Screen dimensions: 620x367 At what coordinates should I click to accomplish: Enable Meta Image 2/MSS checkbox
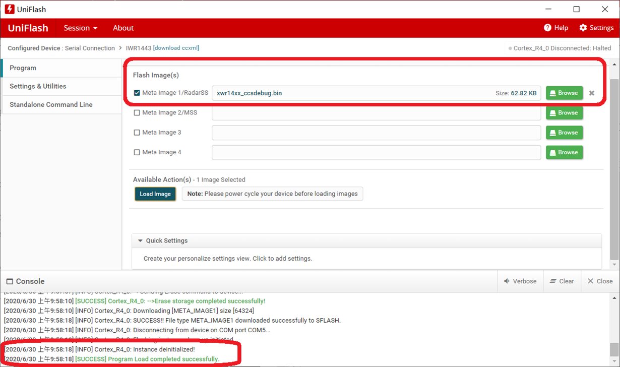[137, 112]
